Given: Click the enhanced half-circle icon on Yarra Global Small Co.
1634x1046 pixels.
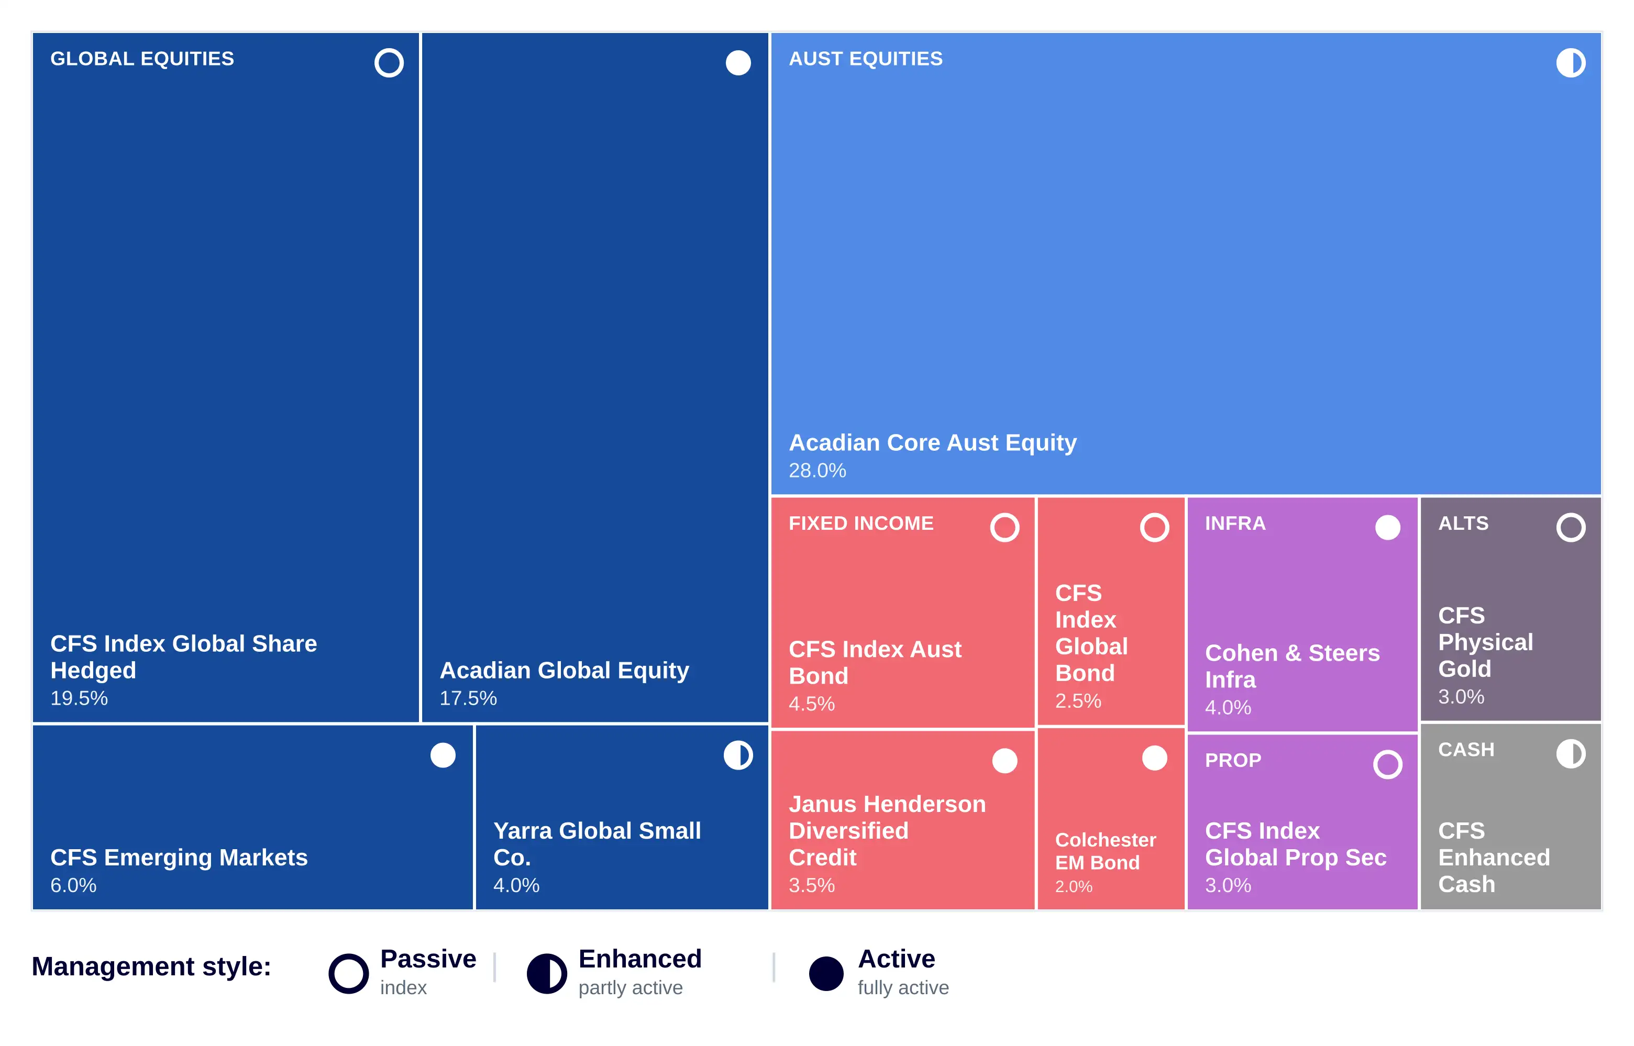Looking at the screenshot, I should click(x=738, y=754).
